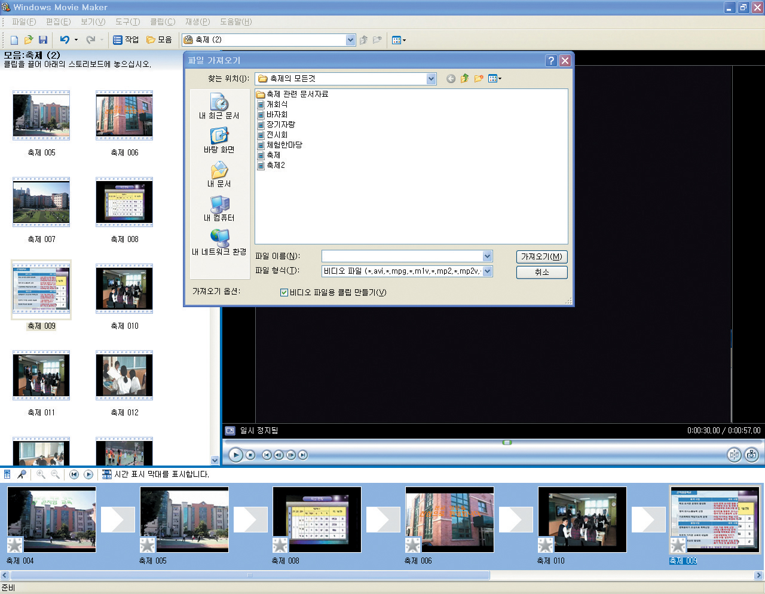
Task: Click the Save project icon
Action: [x=43, y=40]
